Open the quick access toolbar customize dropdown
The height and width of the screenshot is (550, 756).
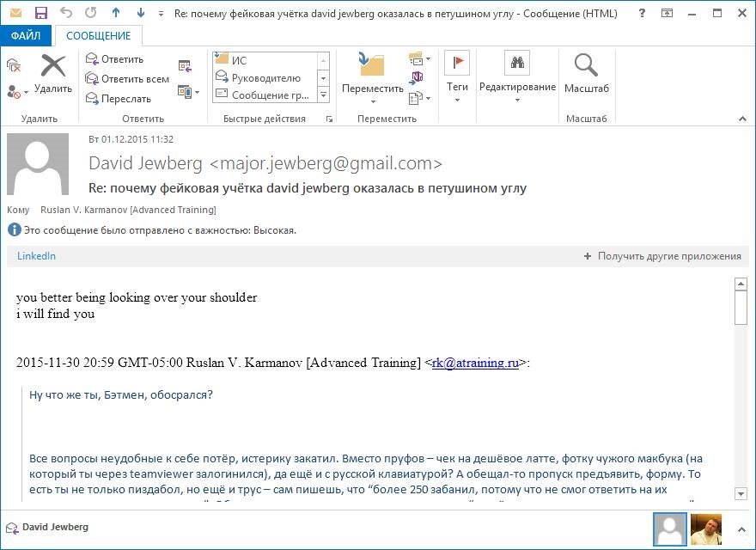(x=161, y=14)
